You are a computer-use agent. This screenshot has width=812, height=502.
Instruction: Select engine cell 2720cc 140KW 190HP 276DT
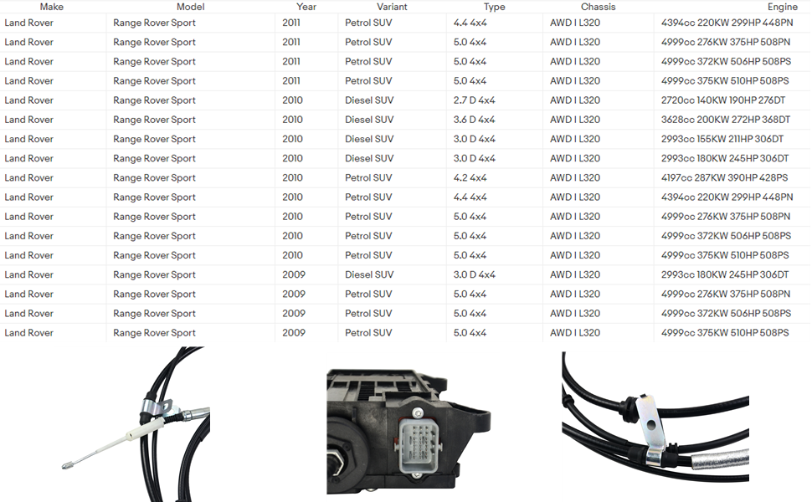[723, 100]
